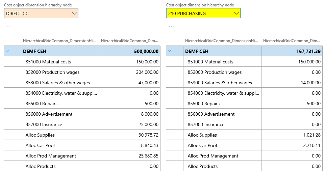Image resolution: width=325 pixels, height=173 pixels.
Task: Click the left panel ellipsis options icon
Action: click(x=9, y=27)
